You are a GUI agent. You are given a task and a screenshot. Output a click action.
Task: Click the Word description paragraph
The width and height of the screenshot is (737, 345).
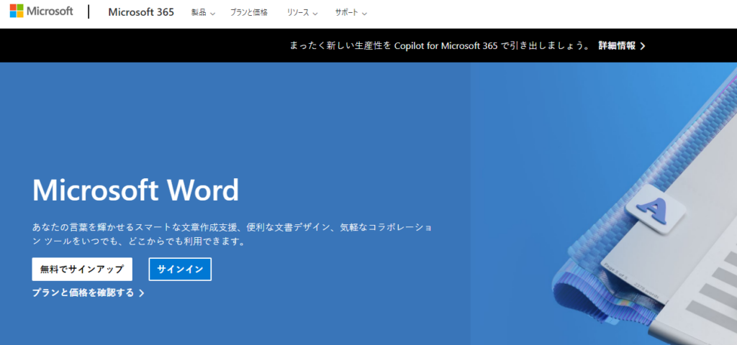pos(232,235)
